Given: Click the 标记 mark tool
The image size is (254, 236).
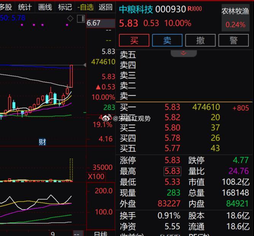Looking at the screenshot, I should [65, 7].
